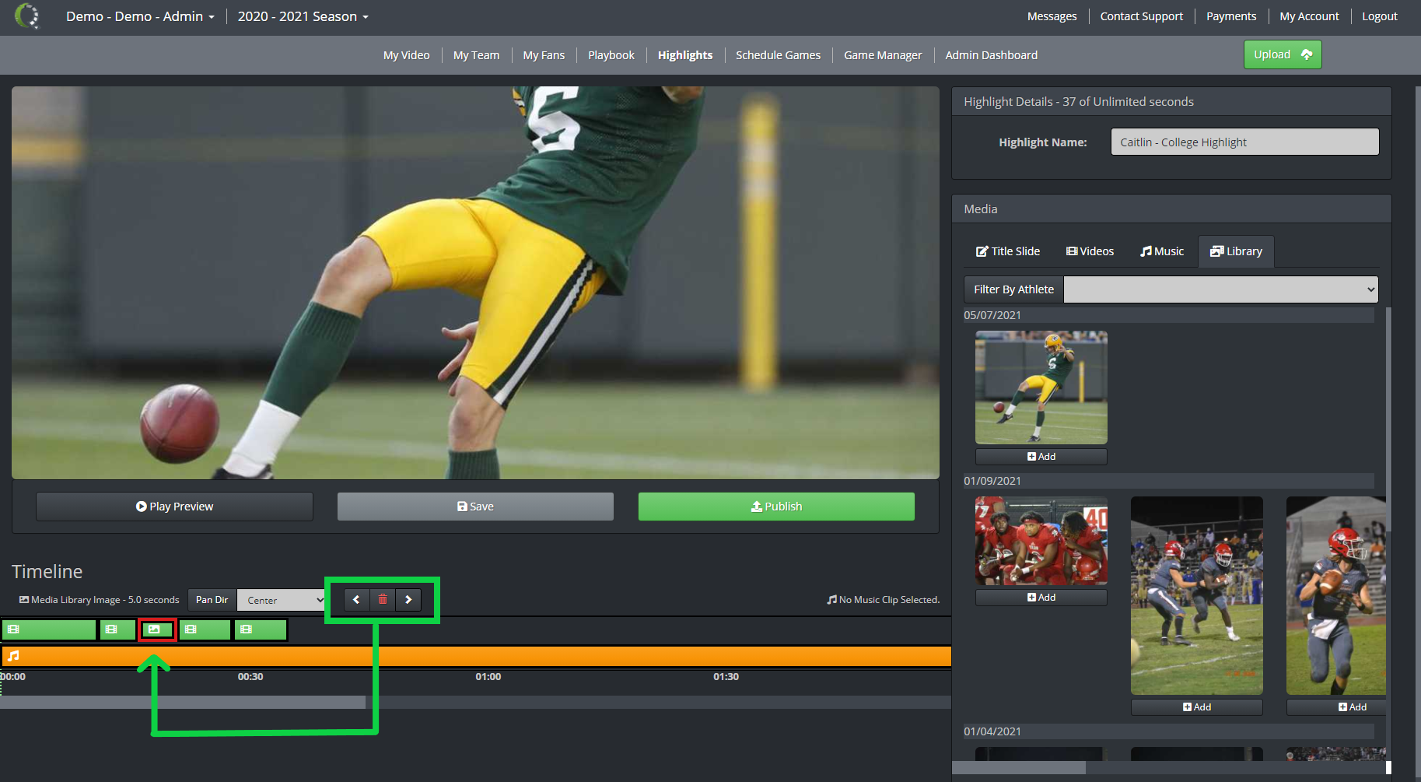Open the Payments link
The width and height of the screenshot is (1421, 782).
tap(1231, 16)
